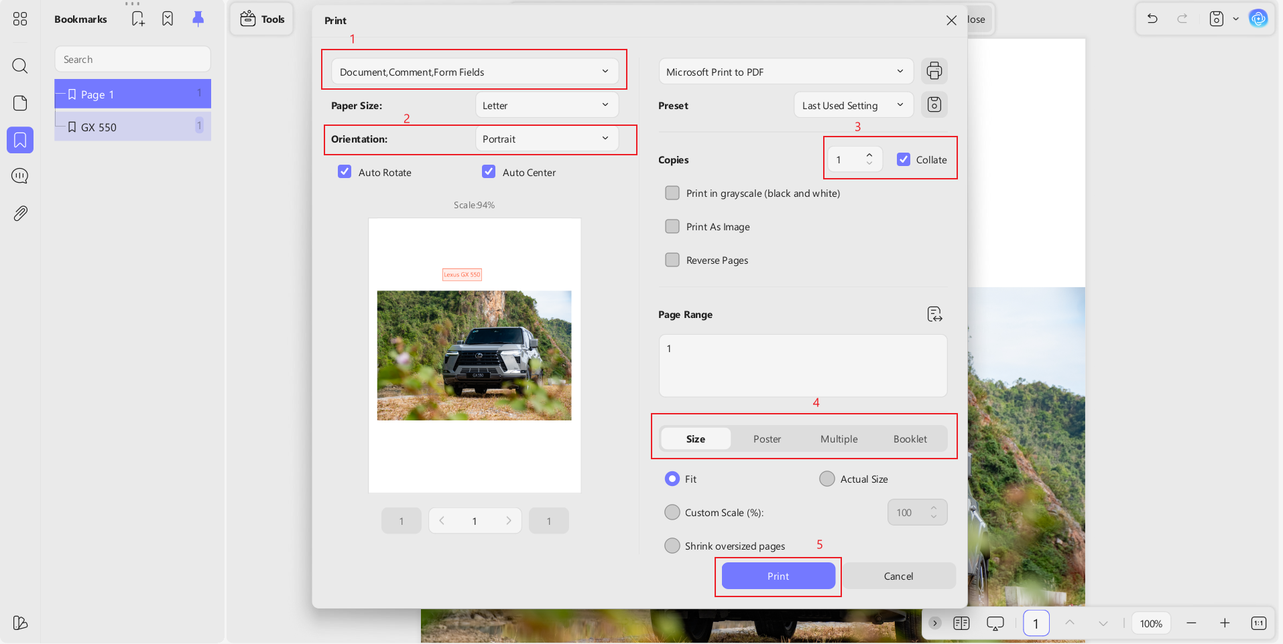The image size is (1283, 644).
Task: Increase copies with the stepper up arrow
Action: (x=869, y=155)
